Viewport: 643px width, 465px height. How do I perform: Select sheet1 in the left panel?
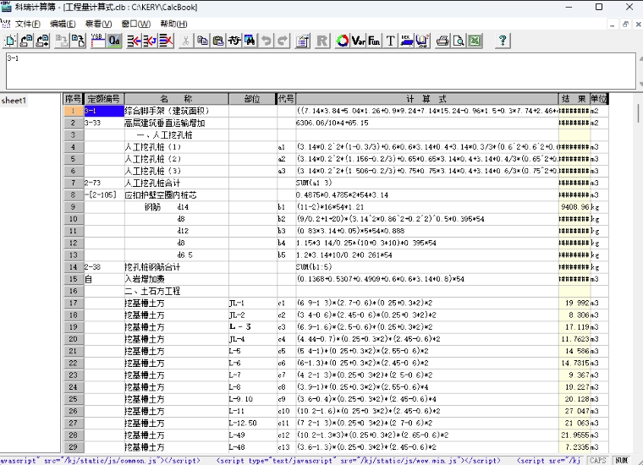(14, 101)
